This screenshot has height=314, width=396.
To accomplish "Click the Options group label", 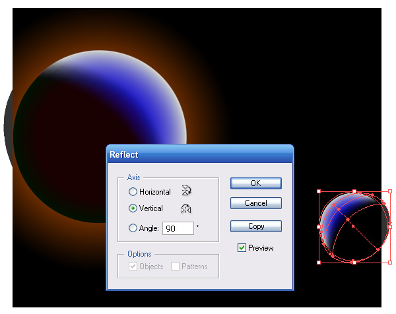I will (x=139, y=254).
